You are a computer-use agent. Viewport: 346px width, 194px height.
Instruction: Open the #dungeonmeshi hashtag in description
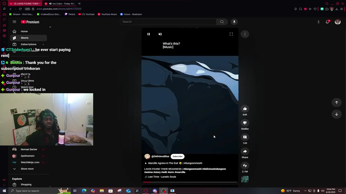(x=192, y=169)
